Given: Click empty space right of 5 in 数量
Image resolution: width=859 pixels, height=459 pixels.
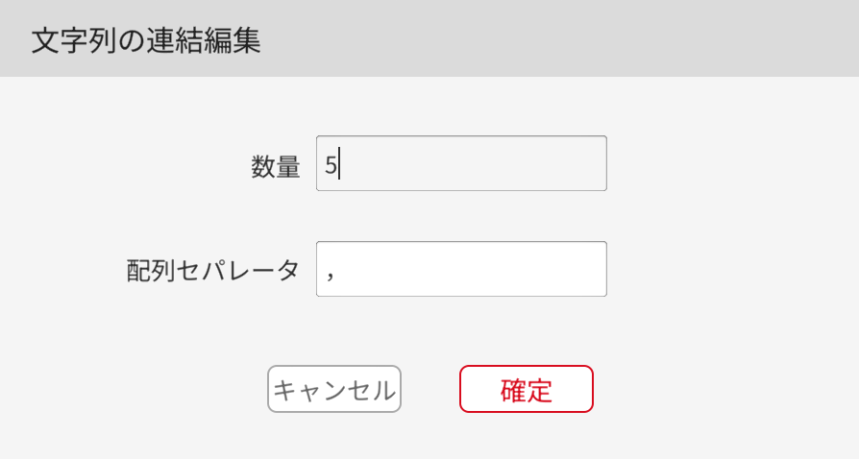Looking at the screenshot, I should [480, 163].
